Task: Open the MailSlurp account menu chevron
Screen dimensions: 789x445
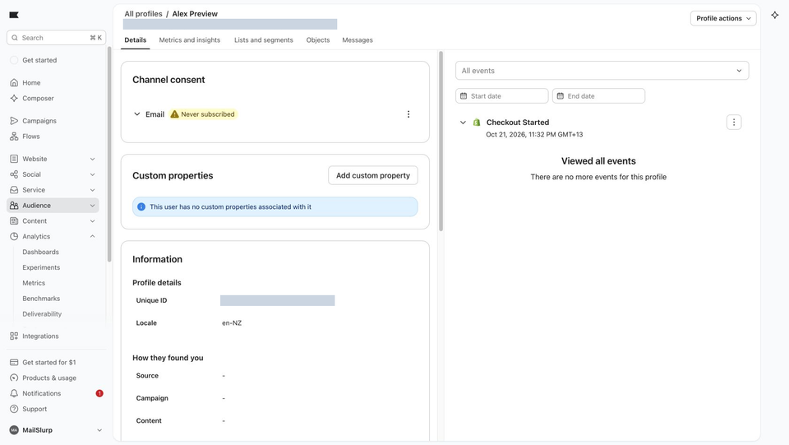Action: pyautogui.click(x=99, y=430)
